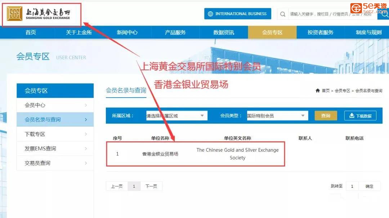
Task: Open 新闻中心 navigation menu
Action: 127,32
